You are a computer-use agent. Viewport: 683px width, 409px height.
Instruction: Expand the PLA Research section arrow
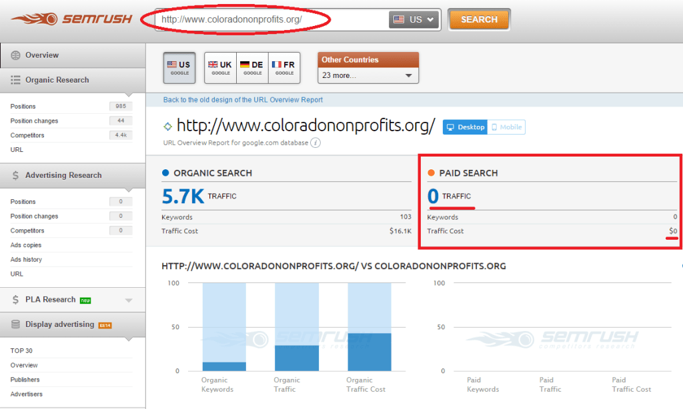tap(129, 300)
